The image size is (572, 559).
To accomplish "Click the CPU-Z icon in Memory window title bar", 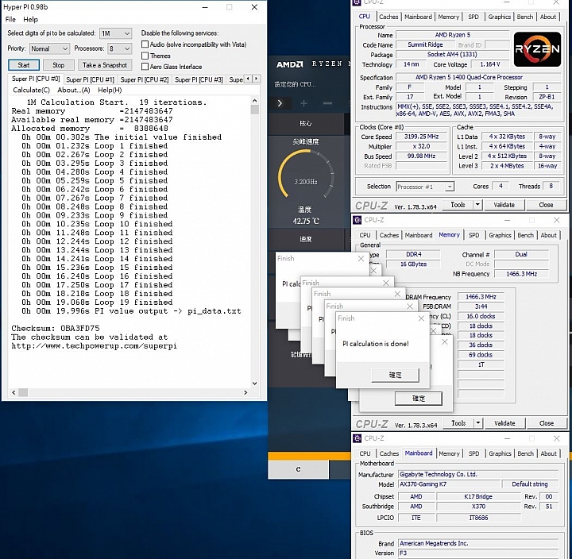I will (x=358, y=220).
